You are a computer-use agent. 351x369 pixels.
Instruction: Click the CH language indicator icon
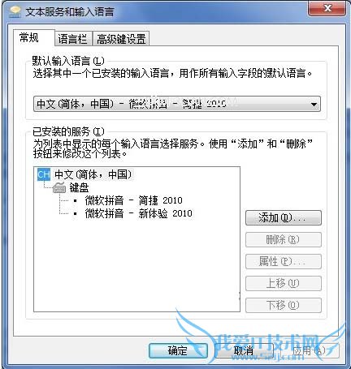click(44, 174)
